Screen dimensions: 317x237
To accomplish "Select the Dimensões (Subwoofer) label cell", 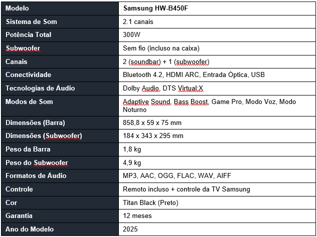I will (60, 136).
